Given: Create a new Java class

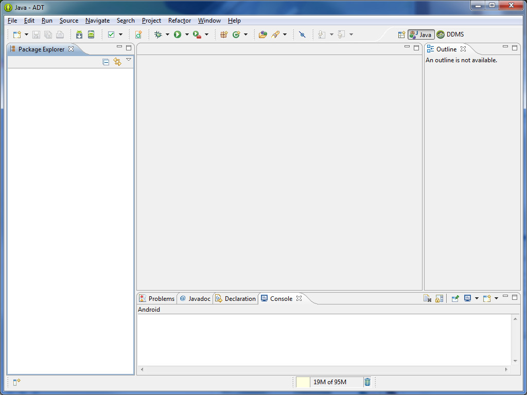Looking at the screenshot, I should (x=236, y=34).
